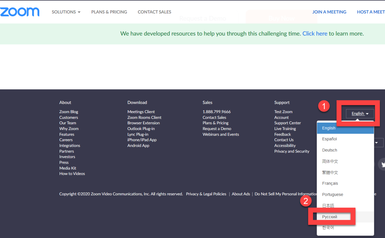Choose Русский from the language list
The width and height of the screenshot is (385, 238).
346,217
